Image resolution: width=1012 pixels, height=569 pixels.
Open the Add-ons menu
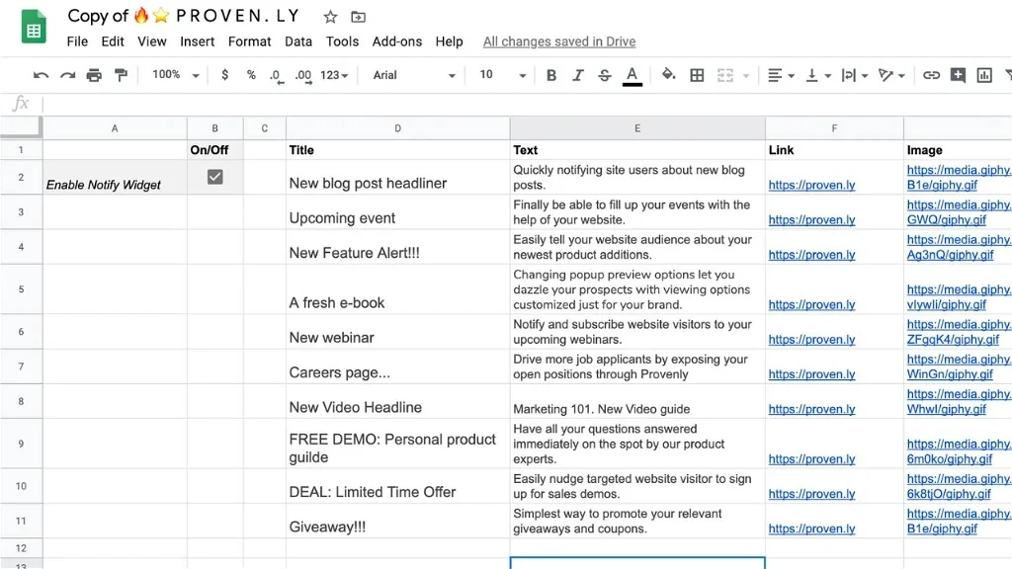point(396,41)
